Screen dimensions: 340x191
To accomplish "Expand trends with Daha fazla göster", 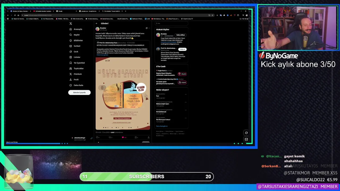I will coord(162,126).
